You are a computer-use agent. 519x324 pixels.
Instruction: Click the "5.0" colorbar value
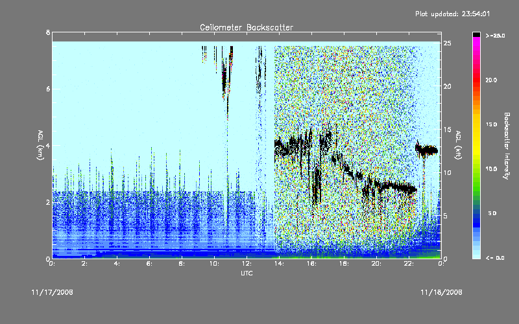point(492,213)
